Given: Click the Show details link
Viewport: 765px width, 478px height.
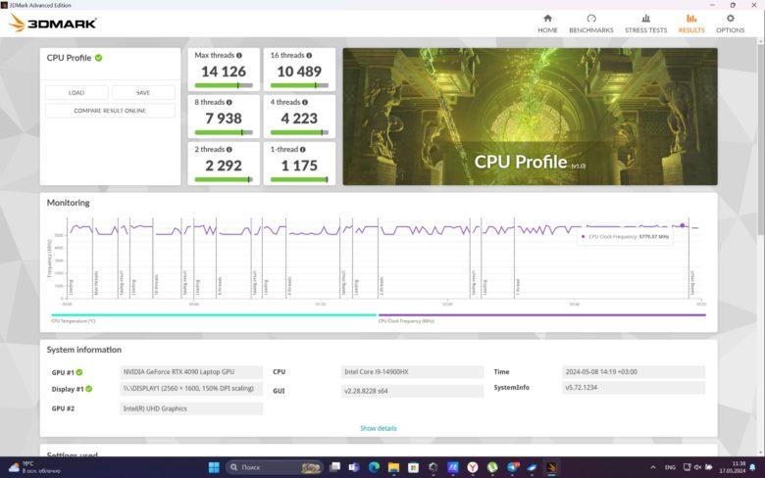Looking at the screenshot, I should coord(379,428).
